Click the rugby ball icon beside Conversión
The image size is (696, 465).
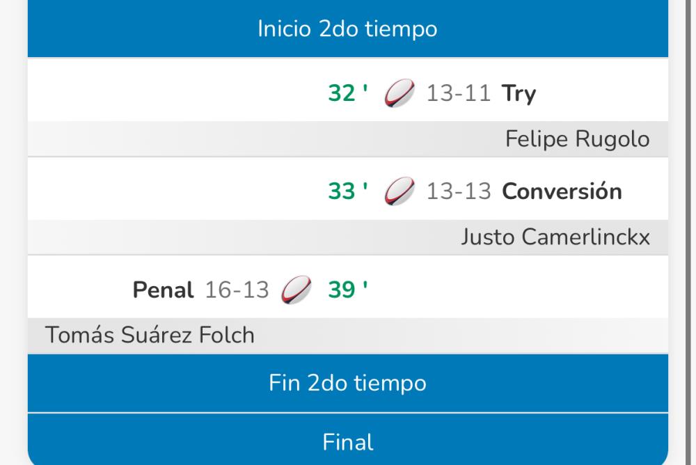coord(400,191)
